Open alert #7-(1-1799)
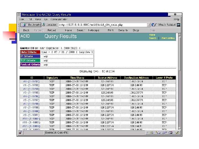This screenshot has height=149, width=199. [31, 108]
